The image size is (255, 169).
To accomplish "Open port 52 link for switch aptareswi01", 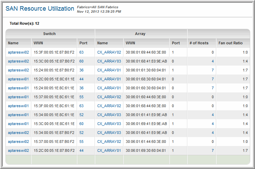I will click(81, 115).
